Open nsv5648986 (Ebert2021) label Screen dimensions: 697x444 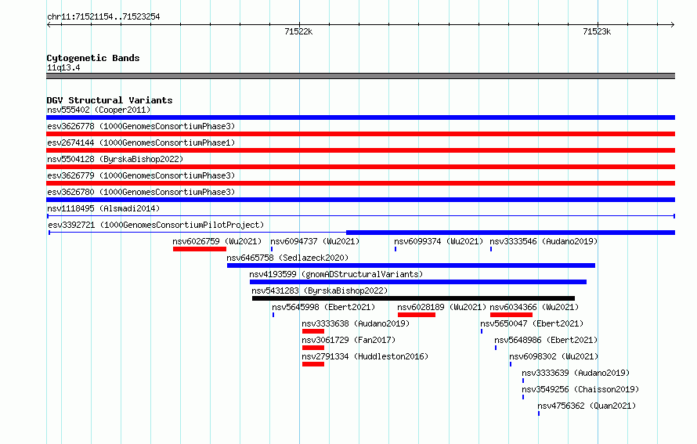pos(546,340)
